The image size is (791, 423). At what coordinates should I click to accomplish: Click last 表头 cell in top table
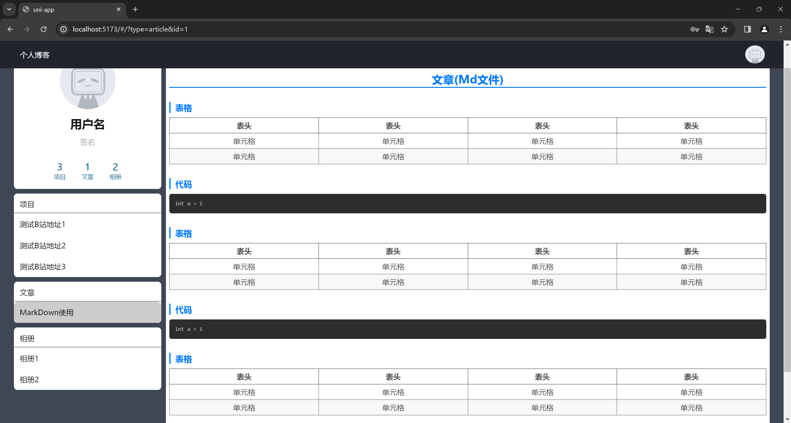coord(692,126)
